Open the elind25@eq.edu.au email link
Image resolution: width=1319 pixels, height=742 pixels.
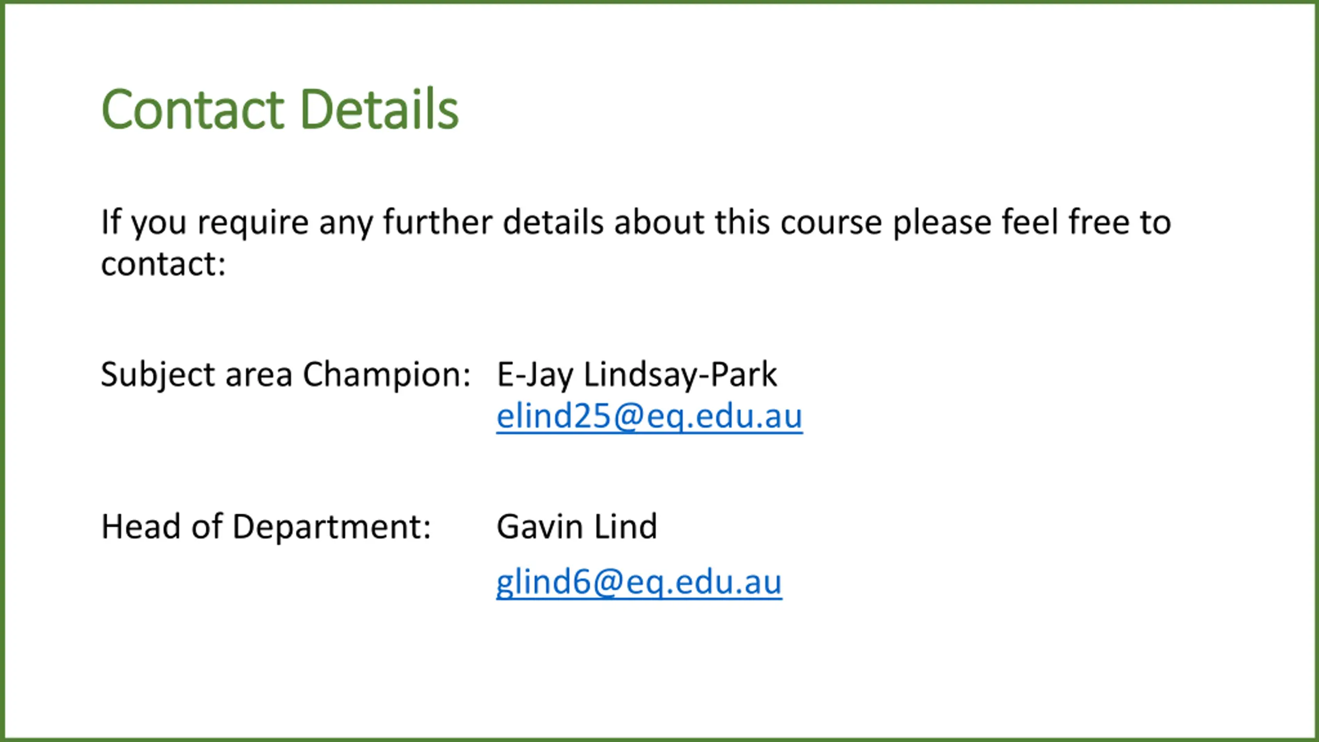[649, 416]
